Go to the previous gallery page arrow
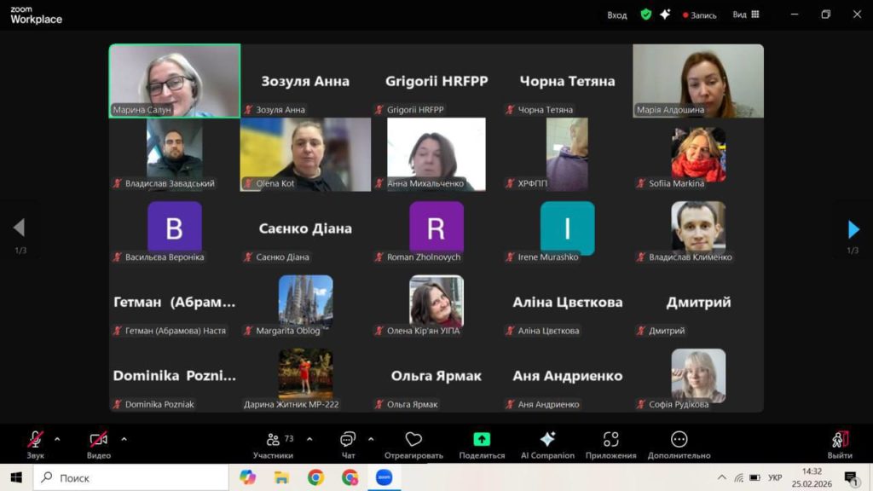 click(x=19, y=228)
